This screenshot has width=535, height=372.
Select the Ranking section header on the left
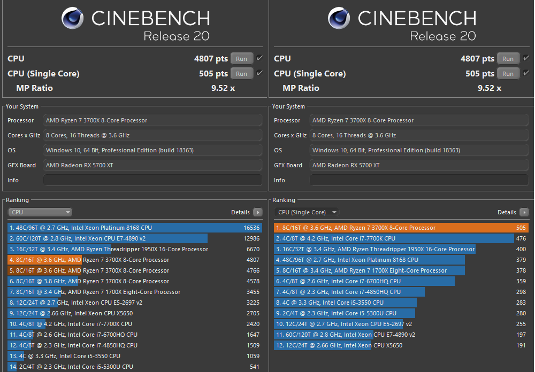(x=17, y=200)
